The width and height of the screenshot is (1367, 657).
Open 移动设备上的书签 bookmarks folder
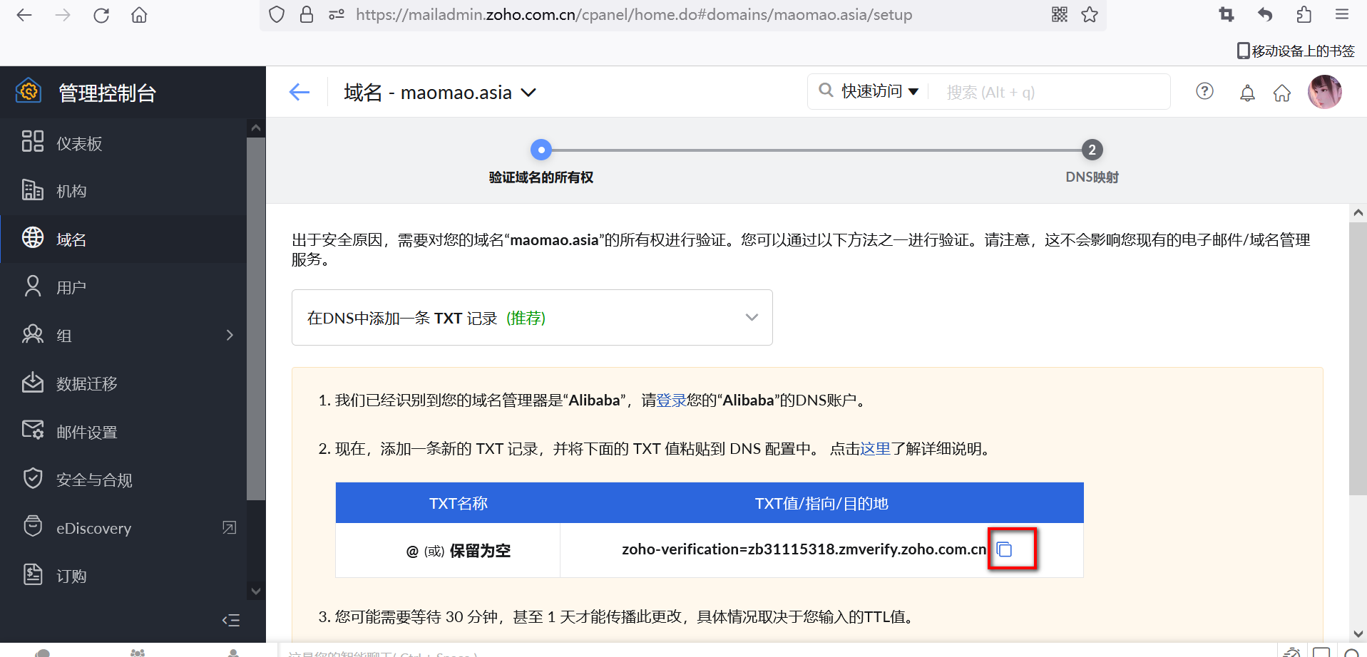1296,51
